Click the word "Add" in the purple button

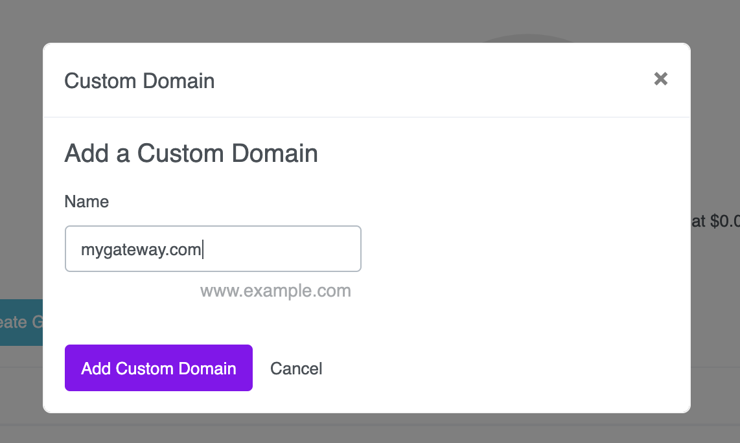[x=96, y=369]
